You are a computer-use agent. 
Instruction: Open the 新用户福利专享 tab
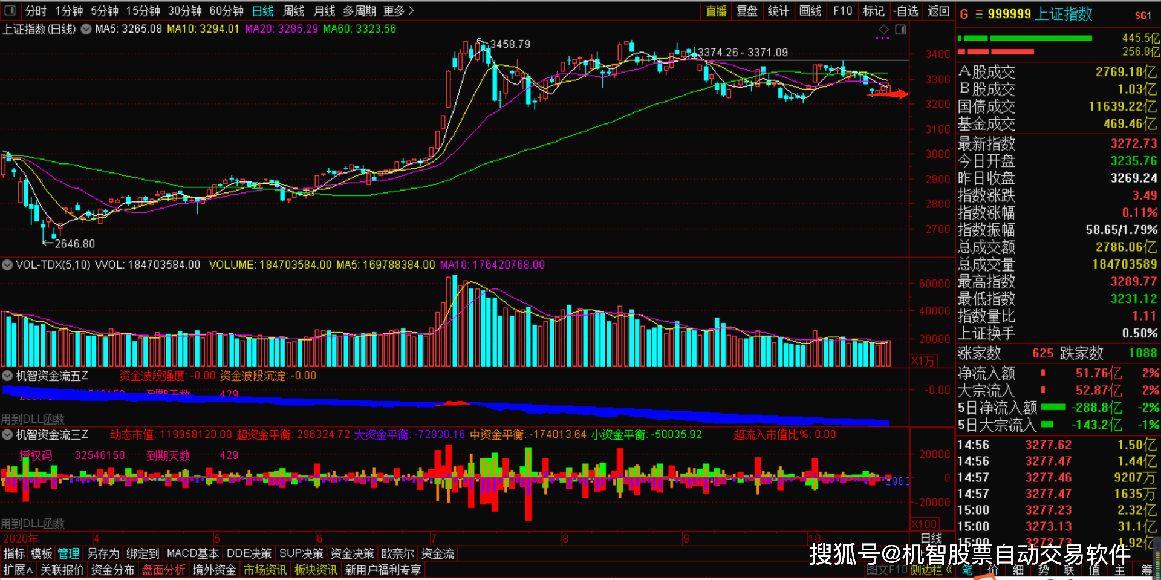(x=383, y=570)
